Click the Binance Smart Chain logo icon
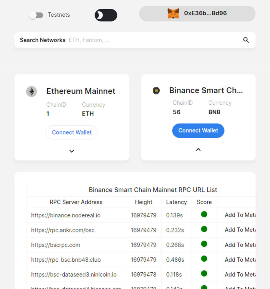 tap(156, 91)
